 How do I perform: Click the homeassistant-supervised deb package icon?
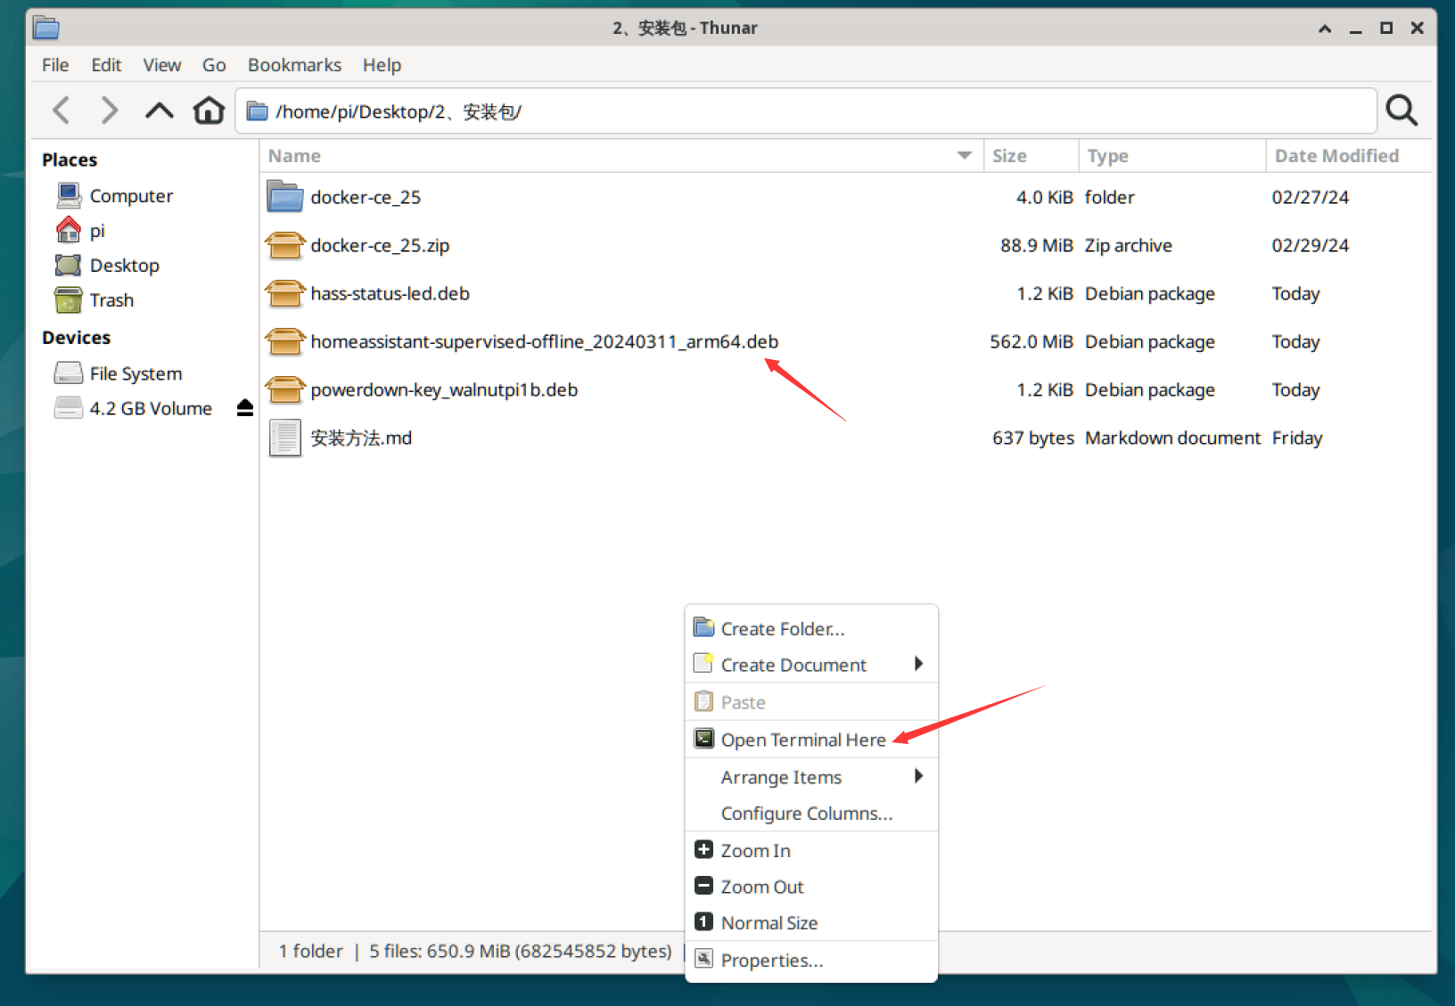tap(285, 341)
